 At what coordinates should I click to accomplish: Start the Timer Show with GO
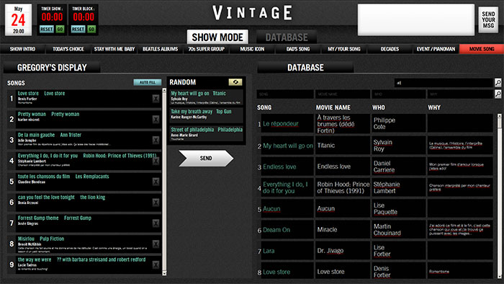[60, 30]
